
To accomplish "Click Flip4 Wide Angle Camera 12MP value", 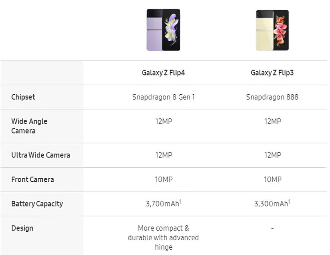I will [x=163, y=121].
